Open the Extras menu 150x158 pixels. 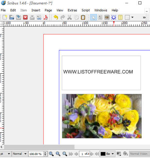72,10
